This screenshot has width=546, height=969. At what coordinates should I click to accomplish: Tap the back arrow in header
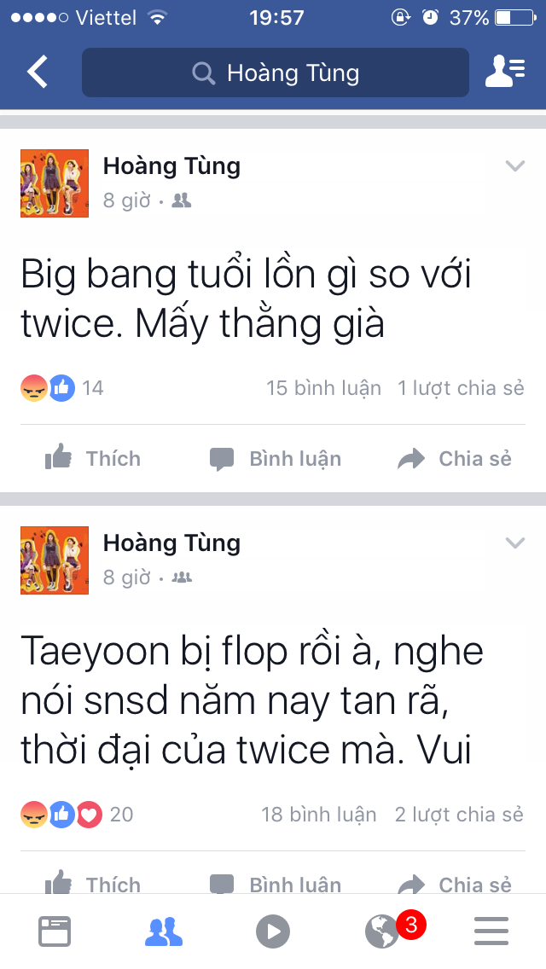tap(37, 71)
